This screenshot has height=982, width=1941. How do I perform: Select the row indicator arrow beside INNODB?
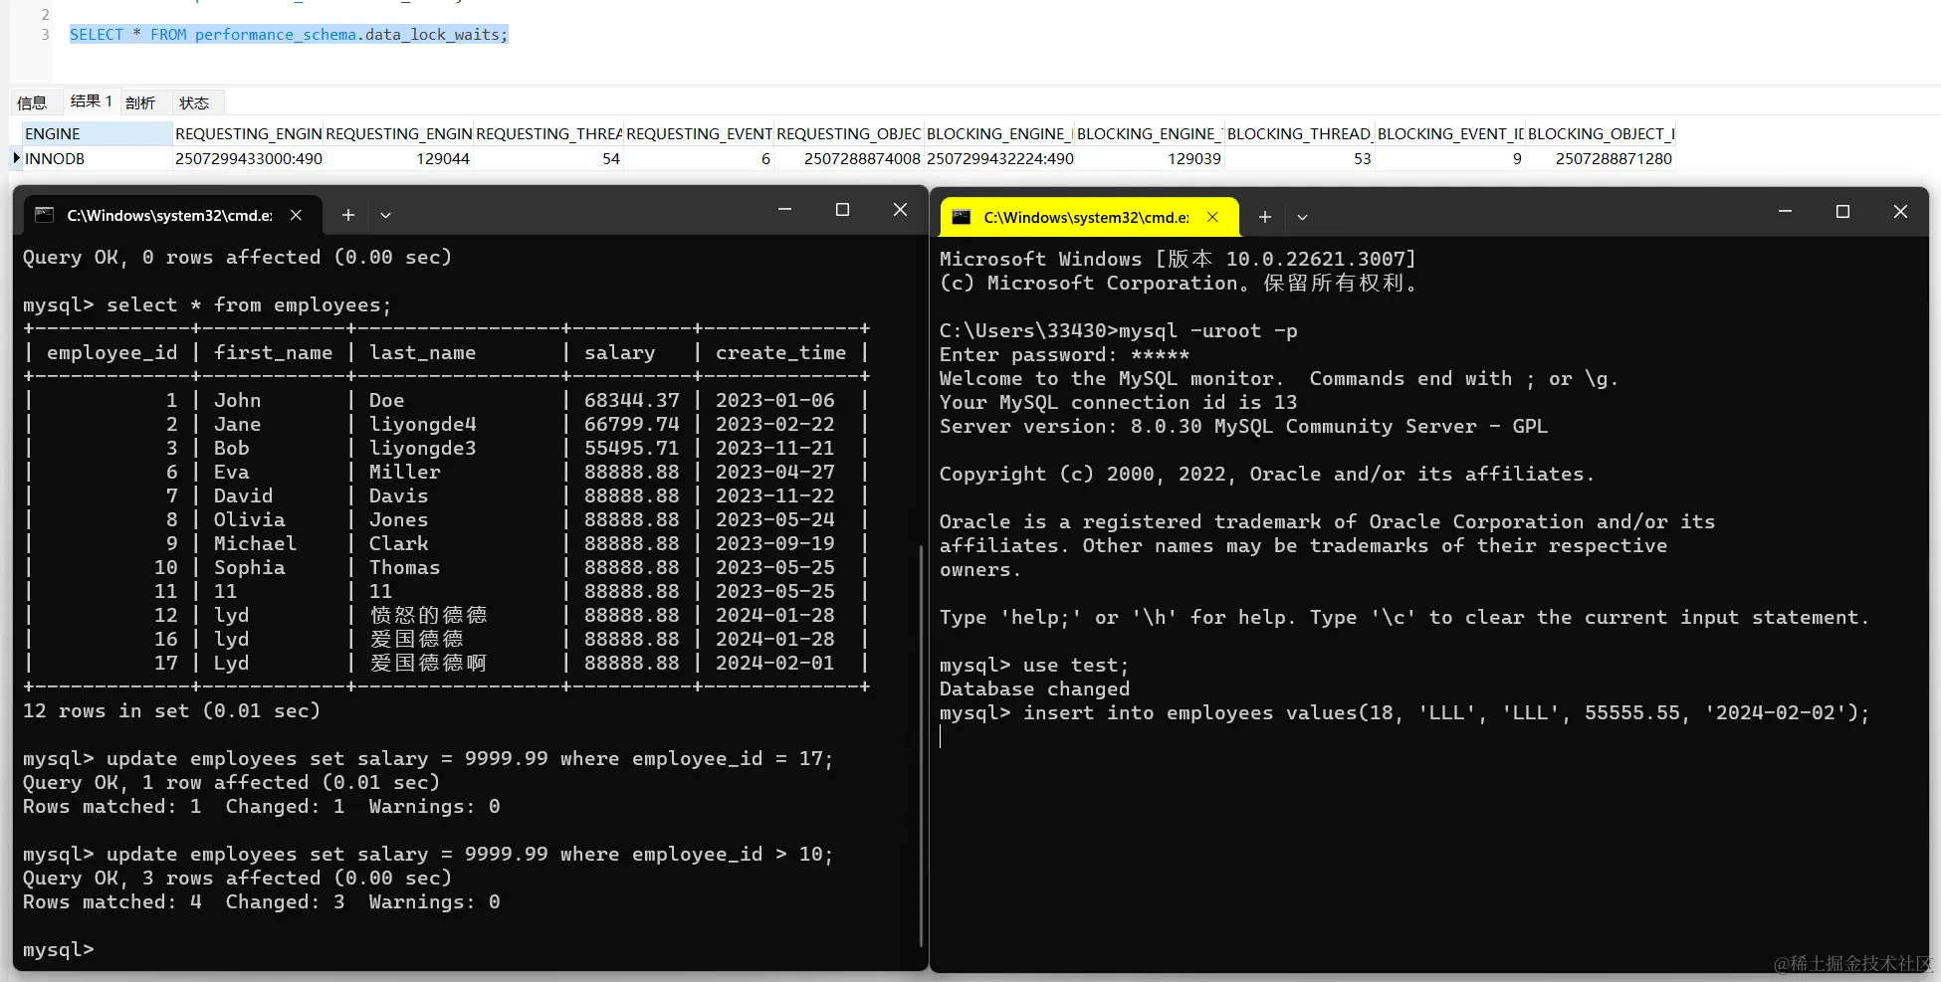[x=16, y=158]
